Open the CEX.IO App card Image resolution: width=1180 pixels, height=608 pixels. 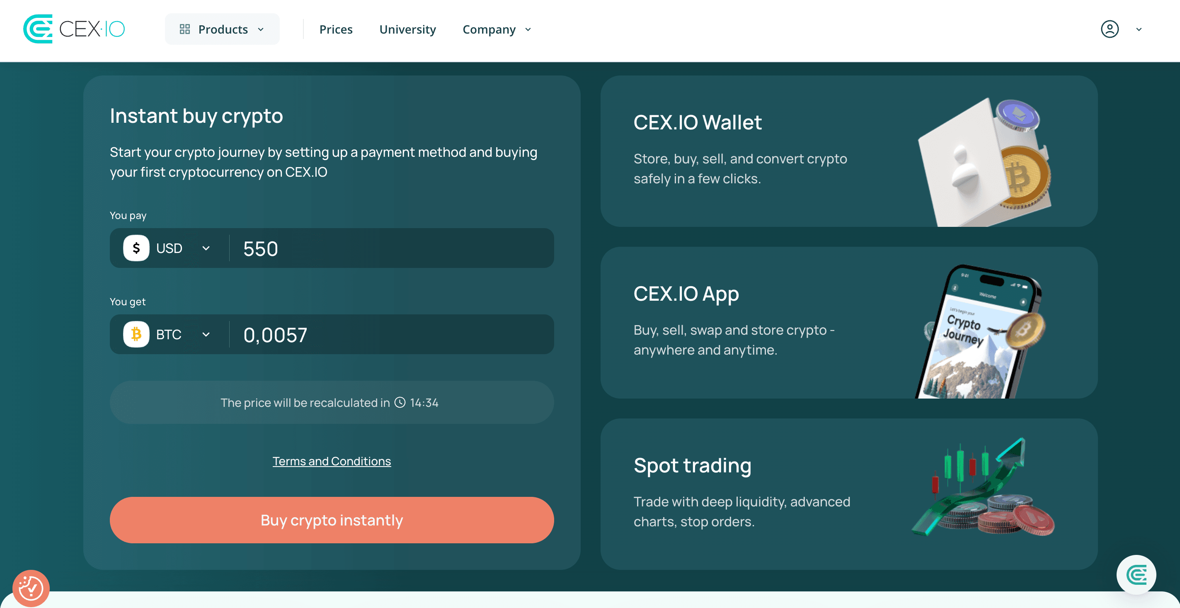(849, 323)
